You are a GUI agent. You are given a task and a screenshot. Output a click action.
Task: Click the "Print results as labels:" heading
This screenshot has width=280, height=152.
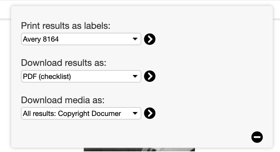(x=66, y=26)
